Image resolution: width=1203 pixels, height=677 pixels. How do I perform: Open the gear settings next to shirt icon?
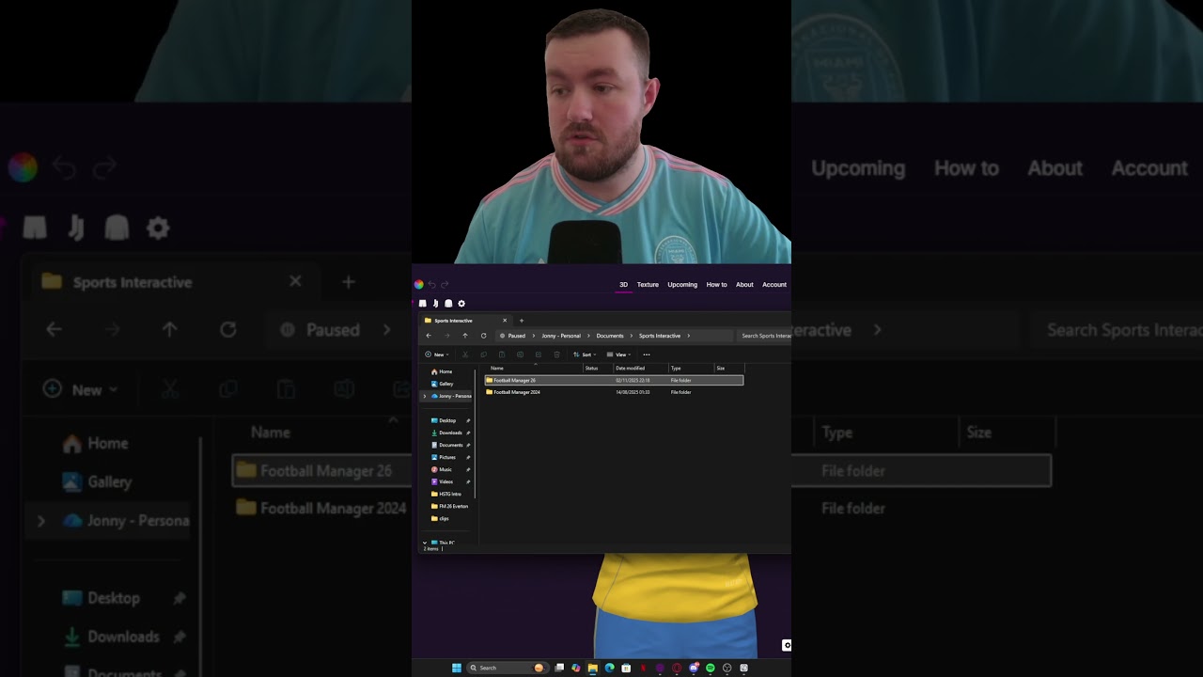(461, 304)
